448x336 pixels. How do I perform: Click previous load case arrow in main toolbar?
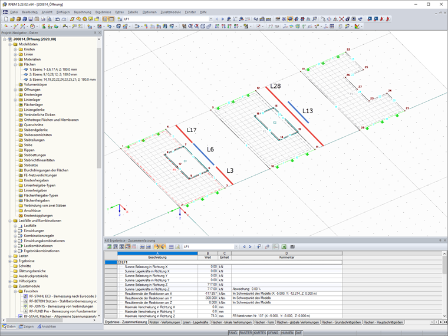click(218, 19)
